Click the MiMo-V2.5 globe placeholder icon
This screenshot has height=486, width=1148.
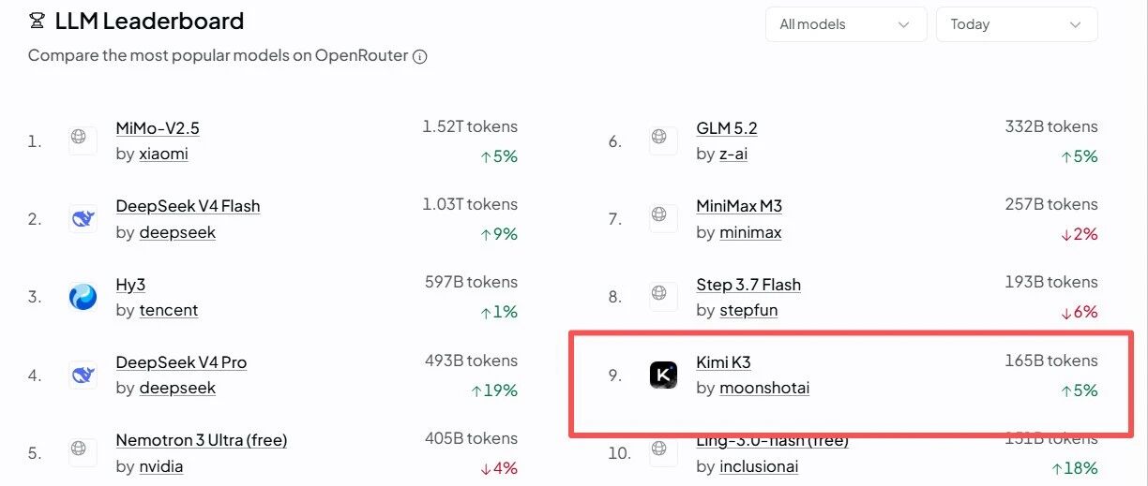coord(83,140)
